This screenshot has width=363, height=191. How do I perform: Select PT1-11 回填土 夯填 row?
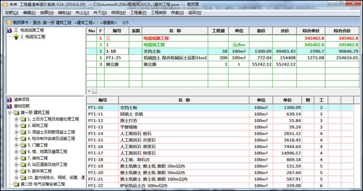pos(220,114)
